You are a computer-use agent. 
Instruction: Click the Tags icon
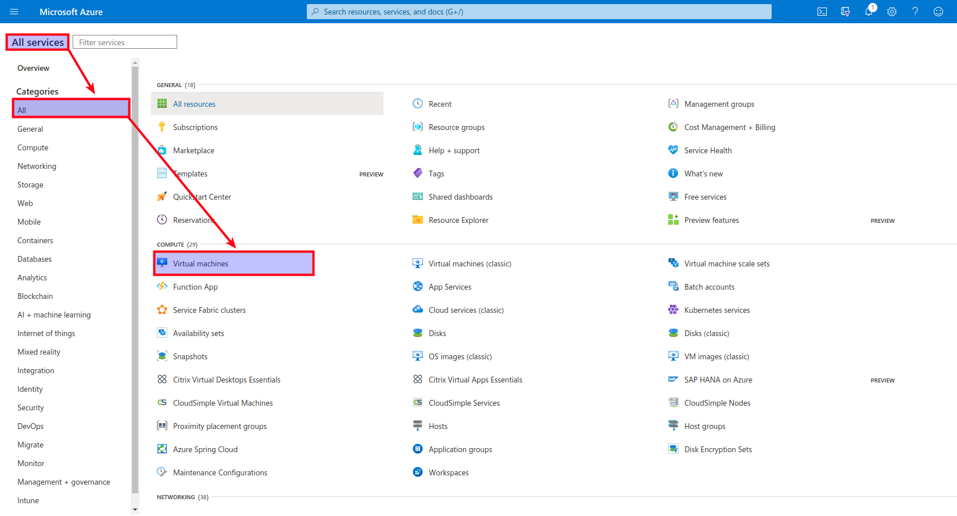point(418,173)
